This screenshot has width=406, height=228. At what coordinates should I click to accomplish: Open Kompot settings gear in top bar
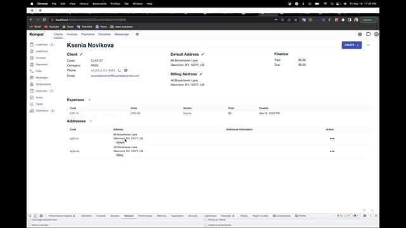pyautogui.click(x=360, y=34)
